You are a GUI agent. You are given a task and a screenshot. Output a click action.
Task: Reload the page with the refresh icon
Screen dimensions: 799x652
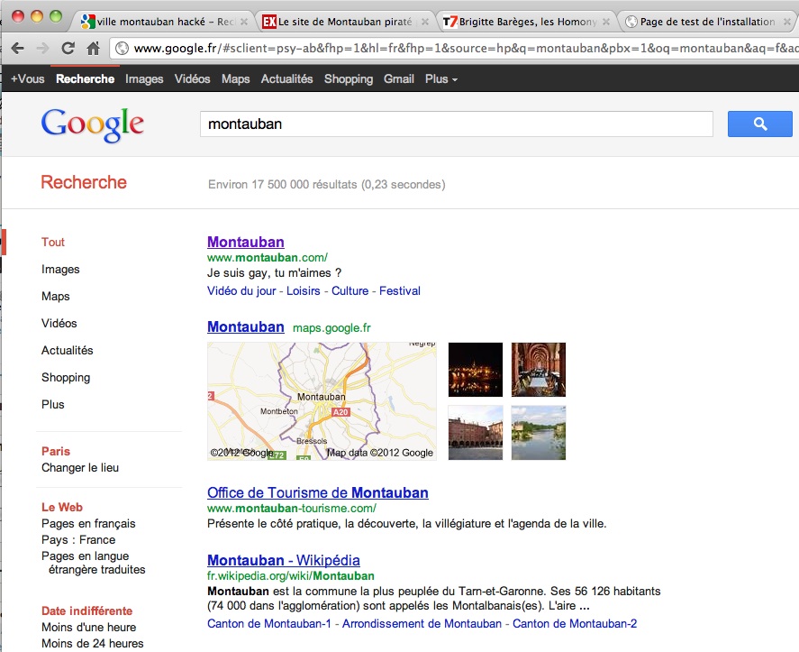tap(68, 49)
